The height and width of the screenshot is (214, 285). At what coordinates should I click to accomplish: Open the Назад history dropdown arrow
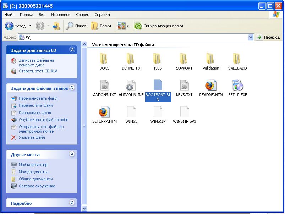point(31,26)
